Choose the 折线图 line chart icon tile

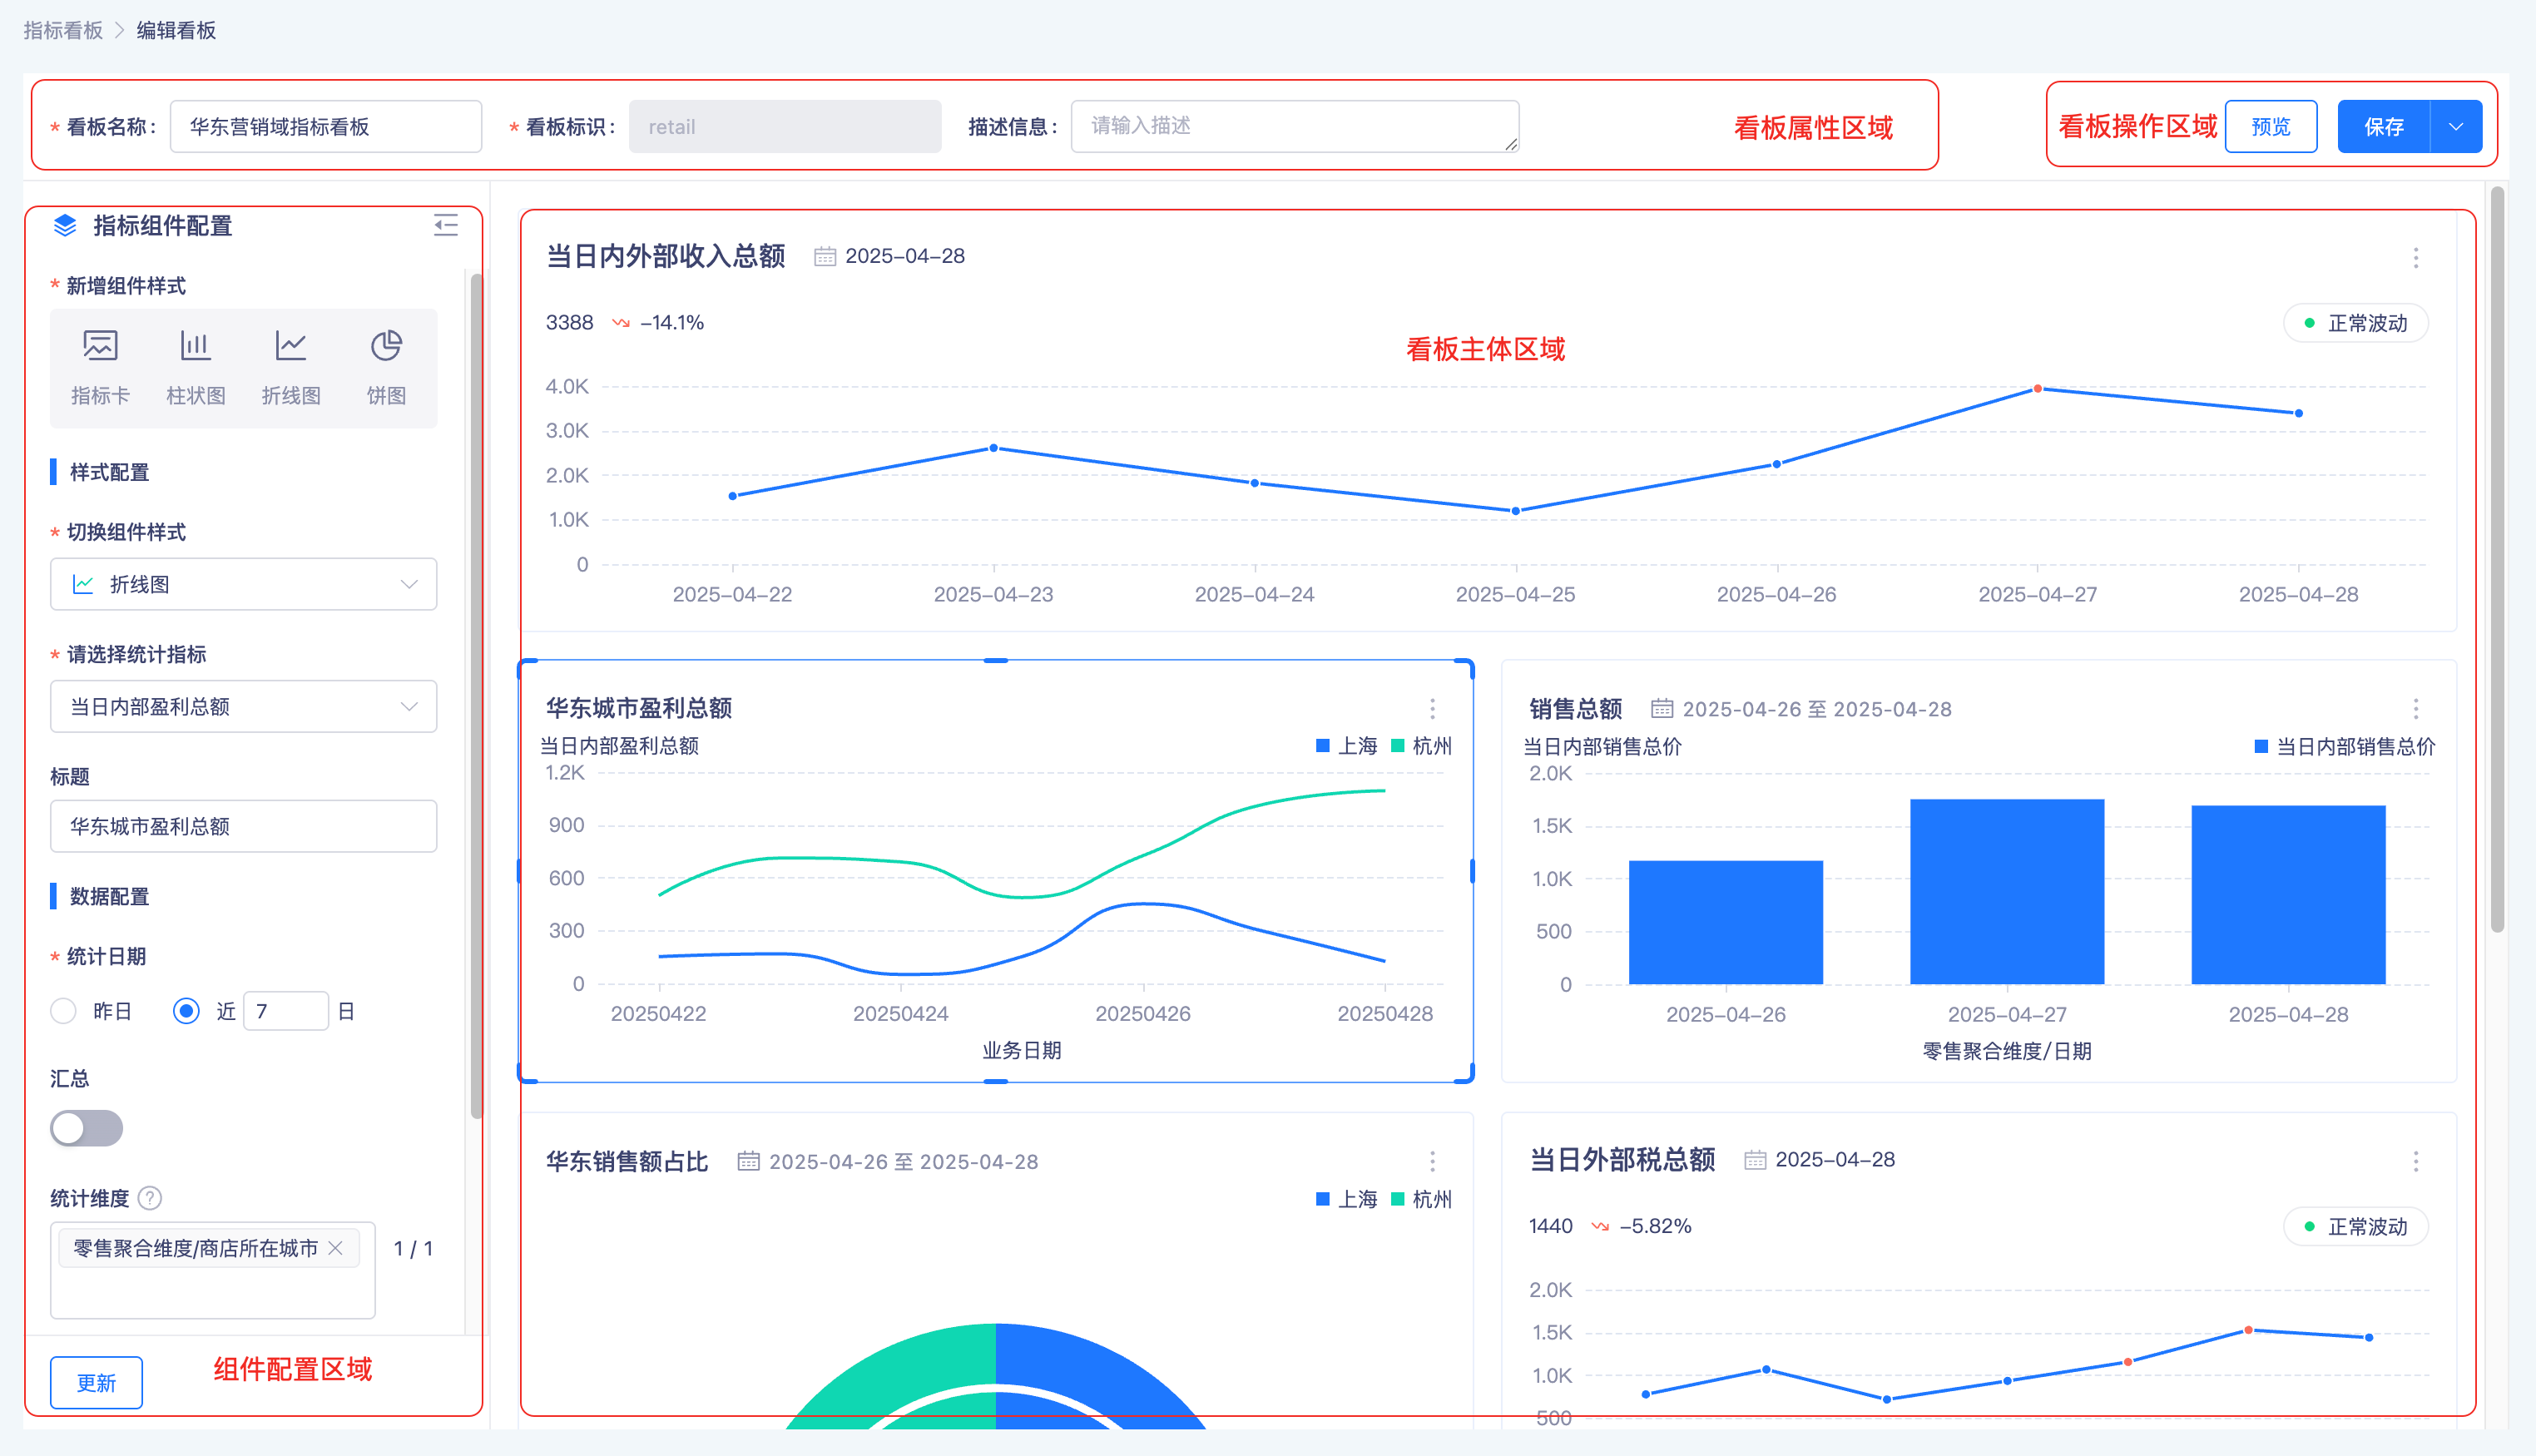coord(291,366)
